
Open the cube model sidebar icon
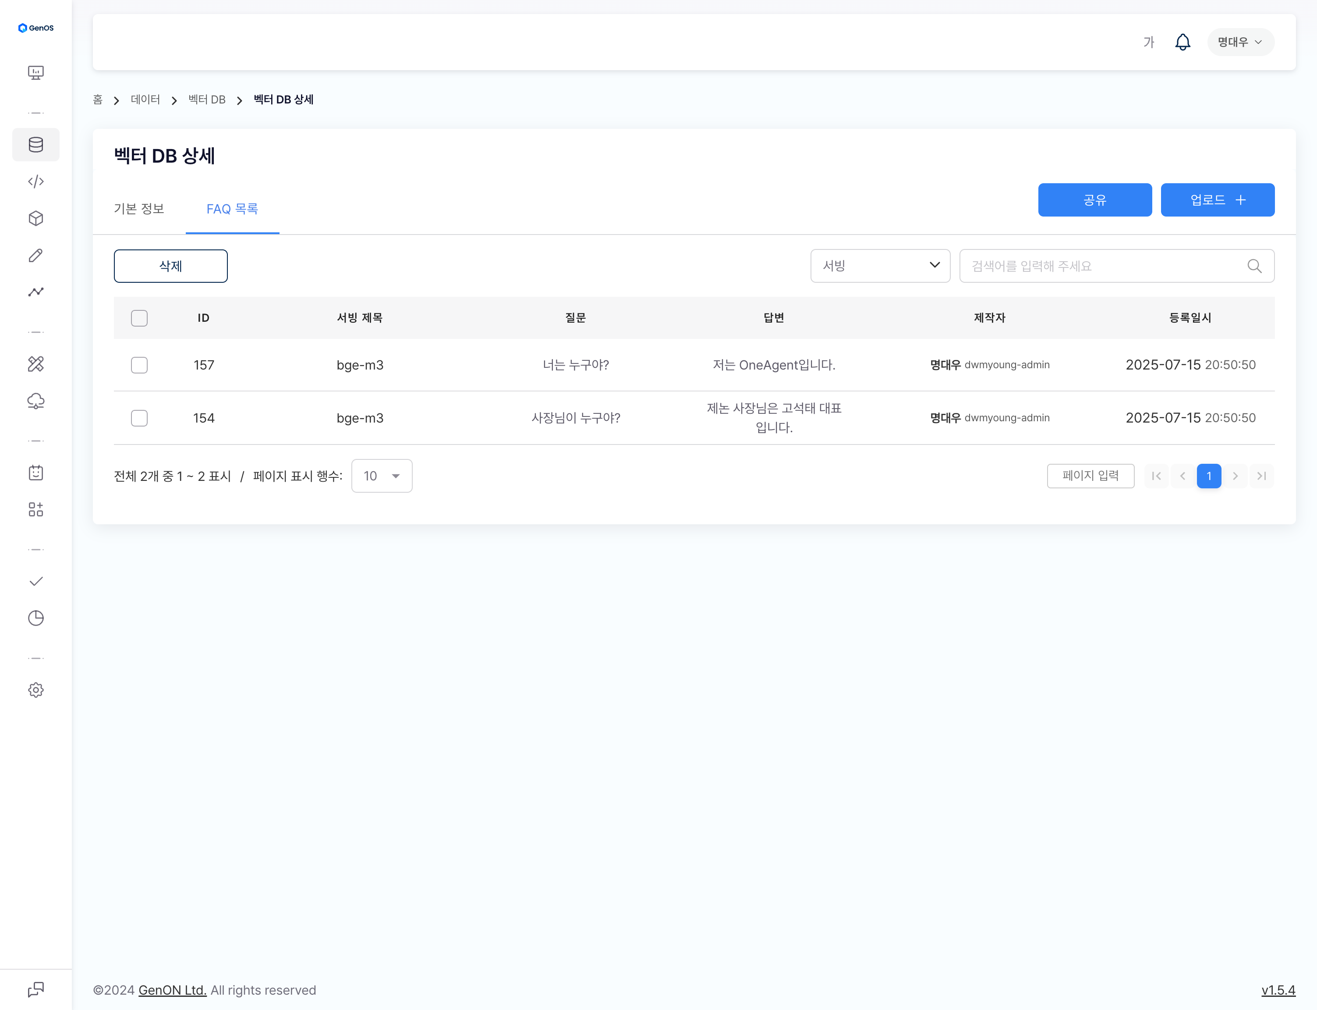36,218
